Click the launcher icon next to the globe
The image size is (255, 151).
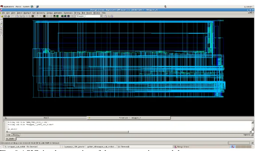38,7
